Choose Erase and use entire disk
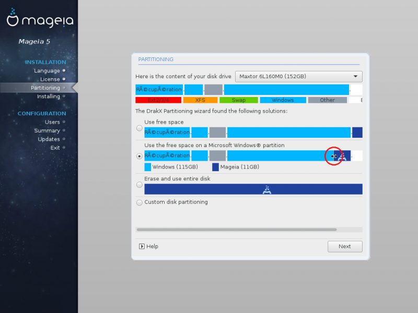 [x=139, y=184]
